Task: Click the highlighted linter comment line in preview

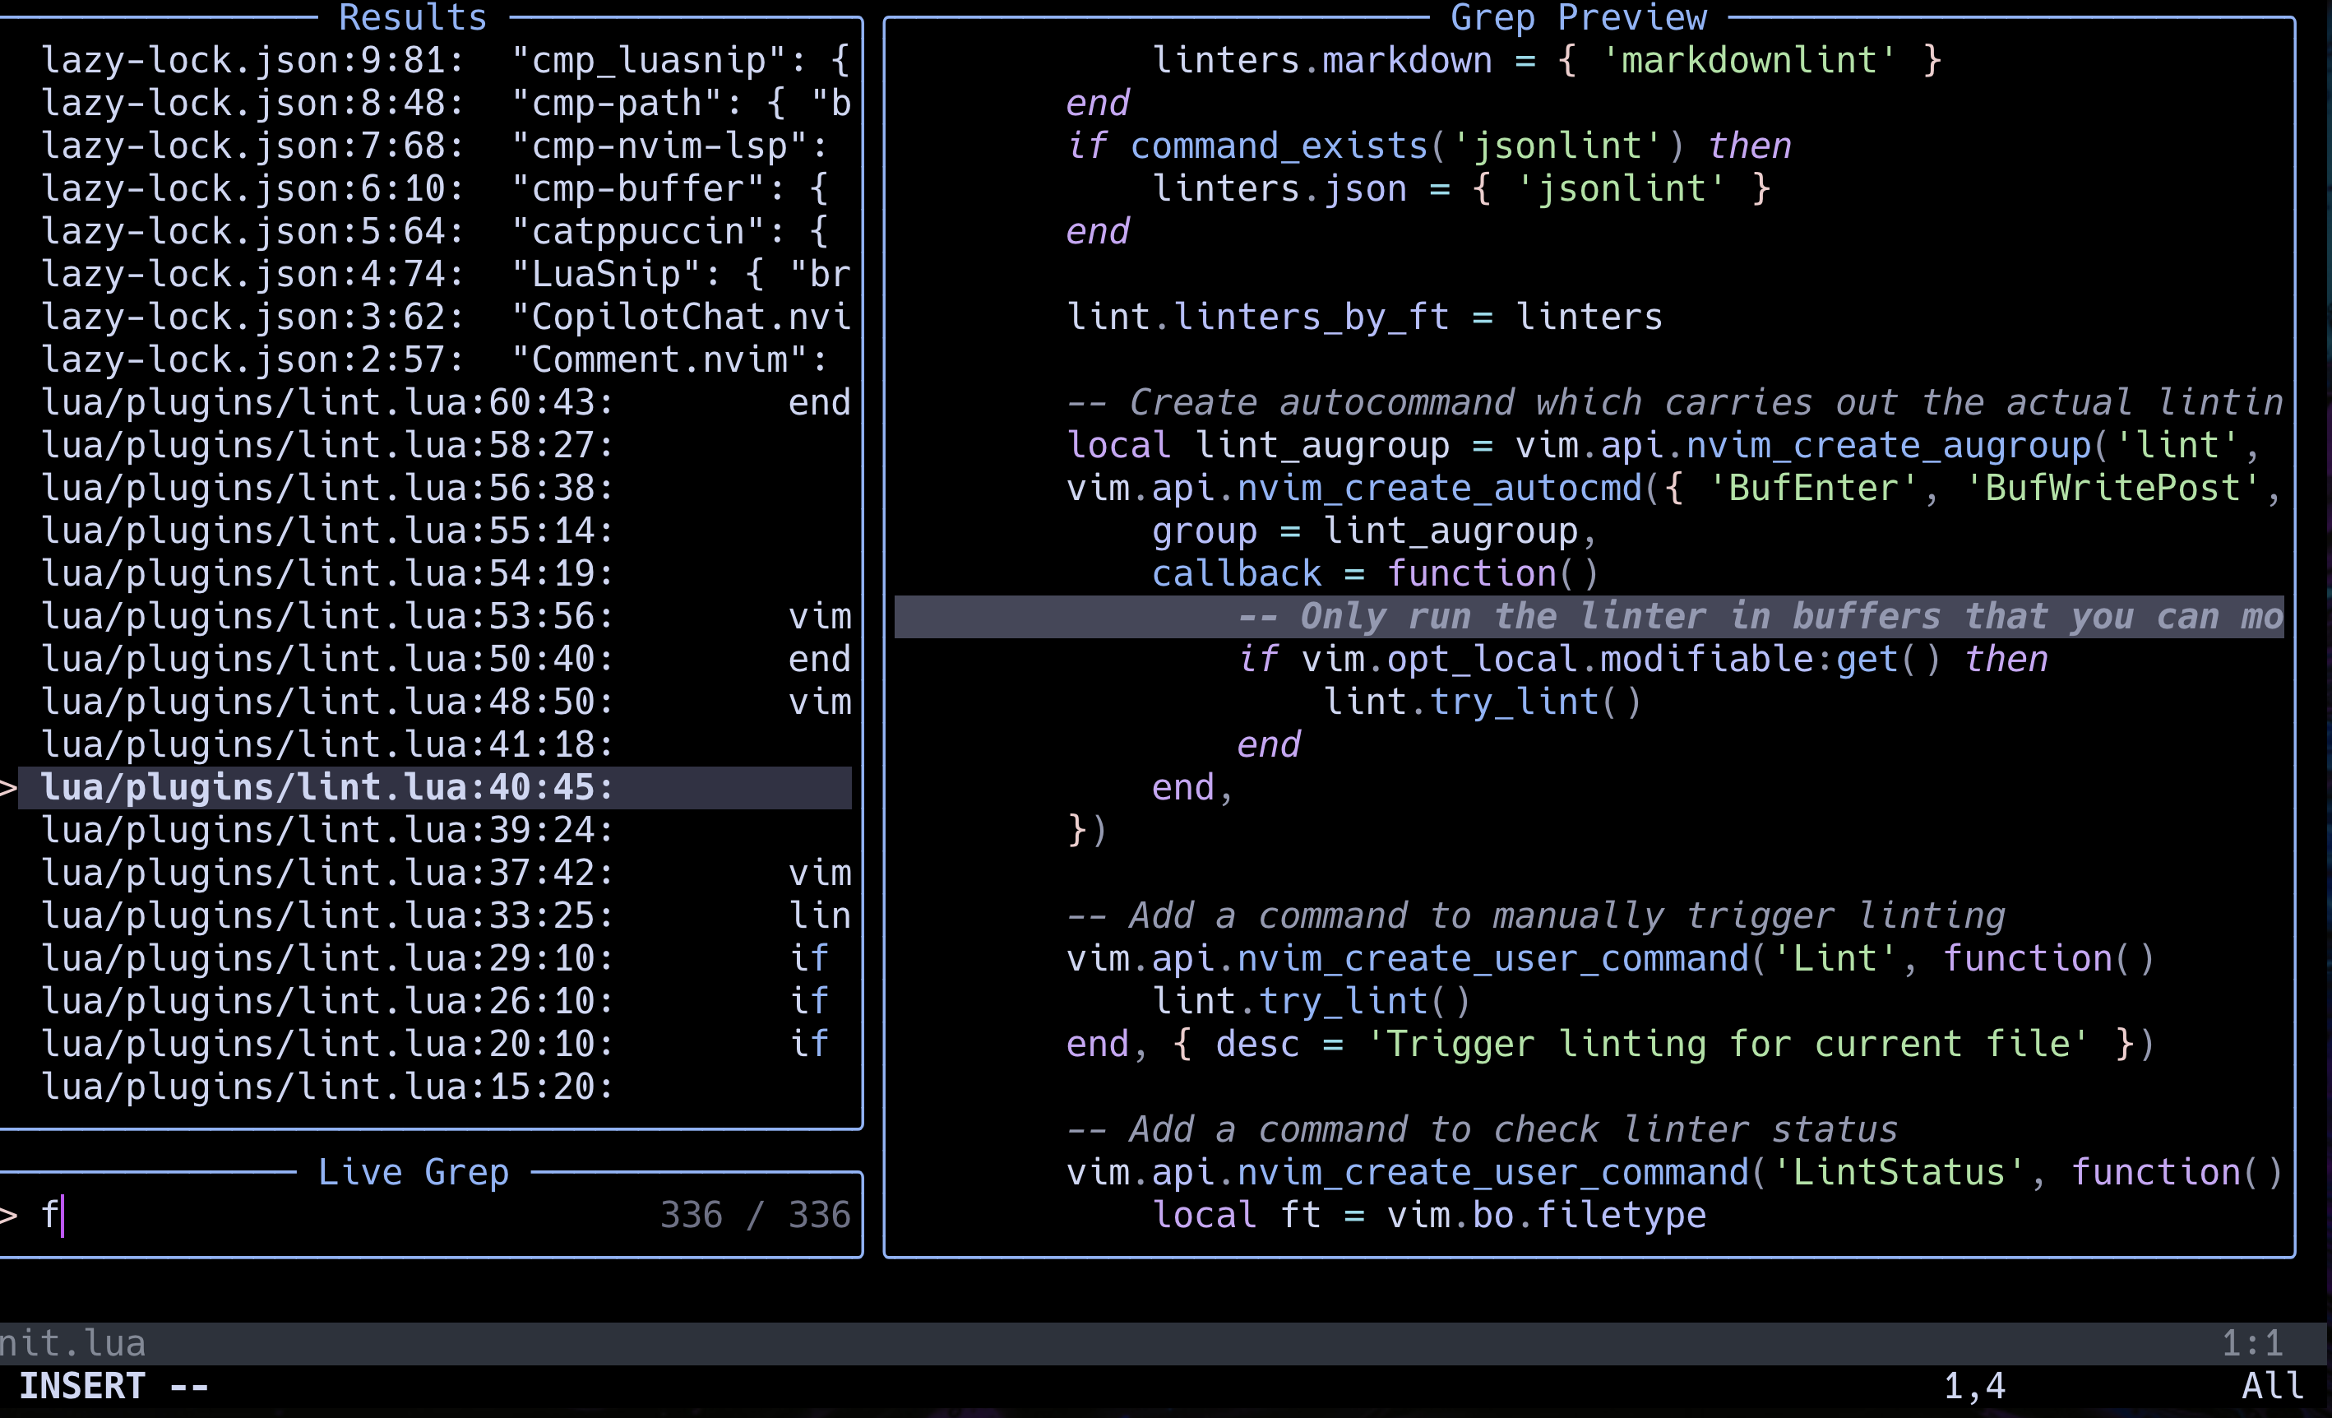Action: [1609, 615]
